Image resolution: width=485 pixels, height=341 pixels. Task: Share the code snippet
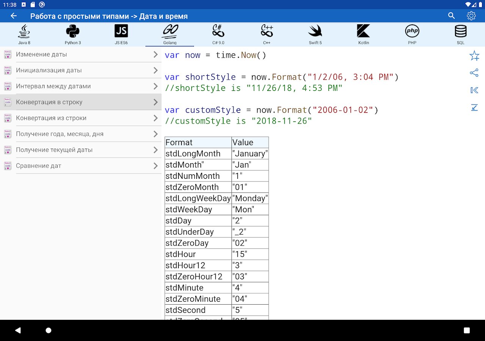pyautogui.click(x=474, y=73)
